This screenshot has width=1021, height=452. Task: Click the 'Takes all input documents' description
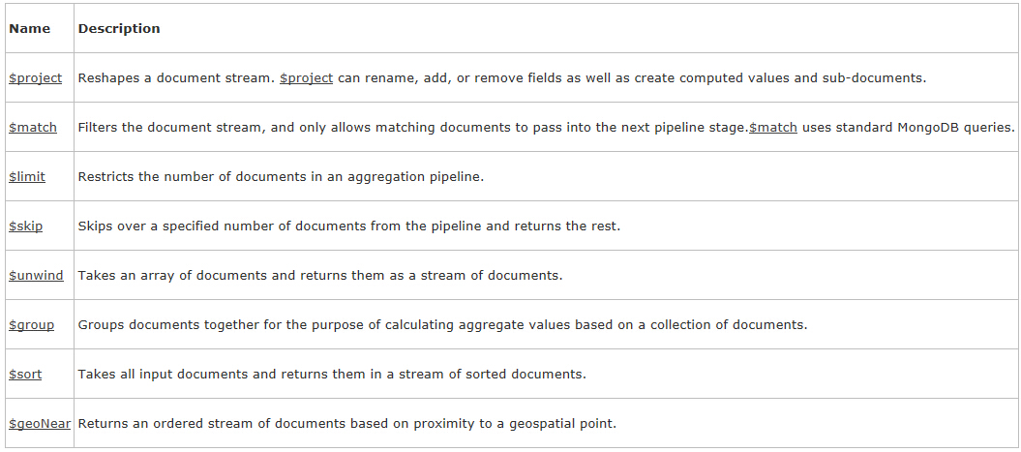(332, 375)
